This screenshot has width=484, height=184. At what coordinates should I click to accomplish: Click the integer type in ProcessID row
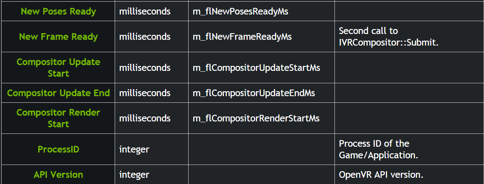coord(134,149)
